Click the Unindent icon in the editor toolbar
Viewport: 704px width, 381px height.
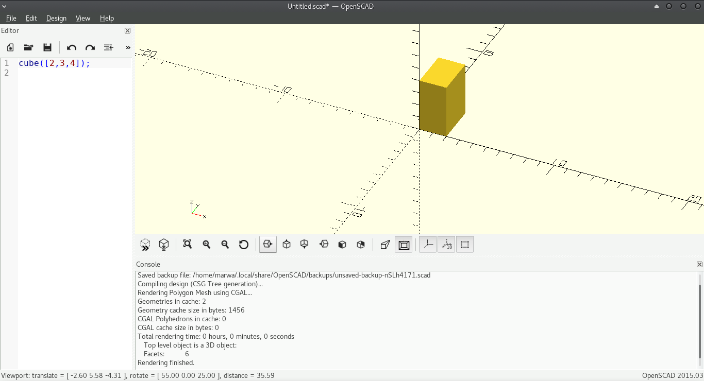pos(108,47)
